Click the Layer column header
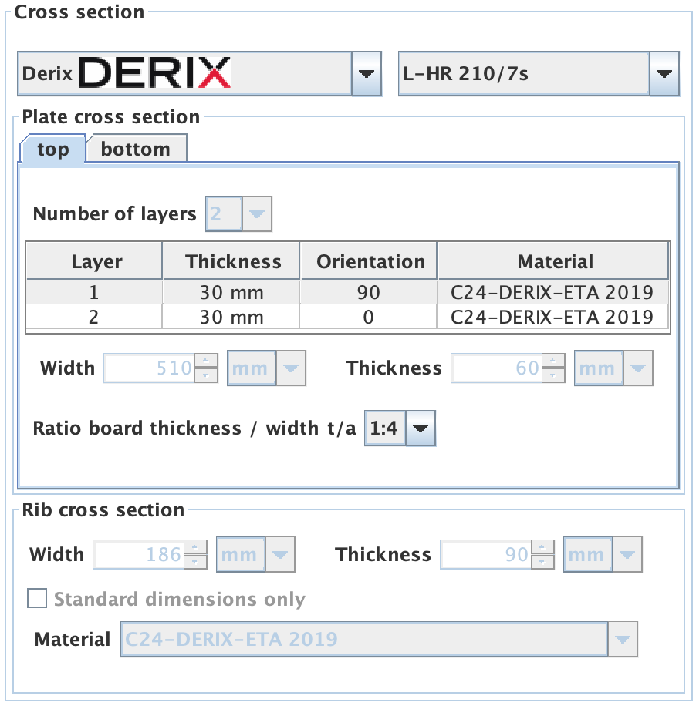The image size is (696, 706). pyautogui.click(x=96, y=261)
